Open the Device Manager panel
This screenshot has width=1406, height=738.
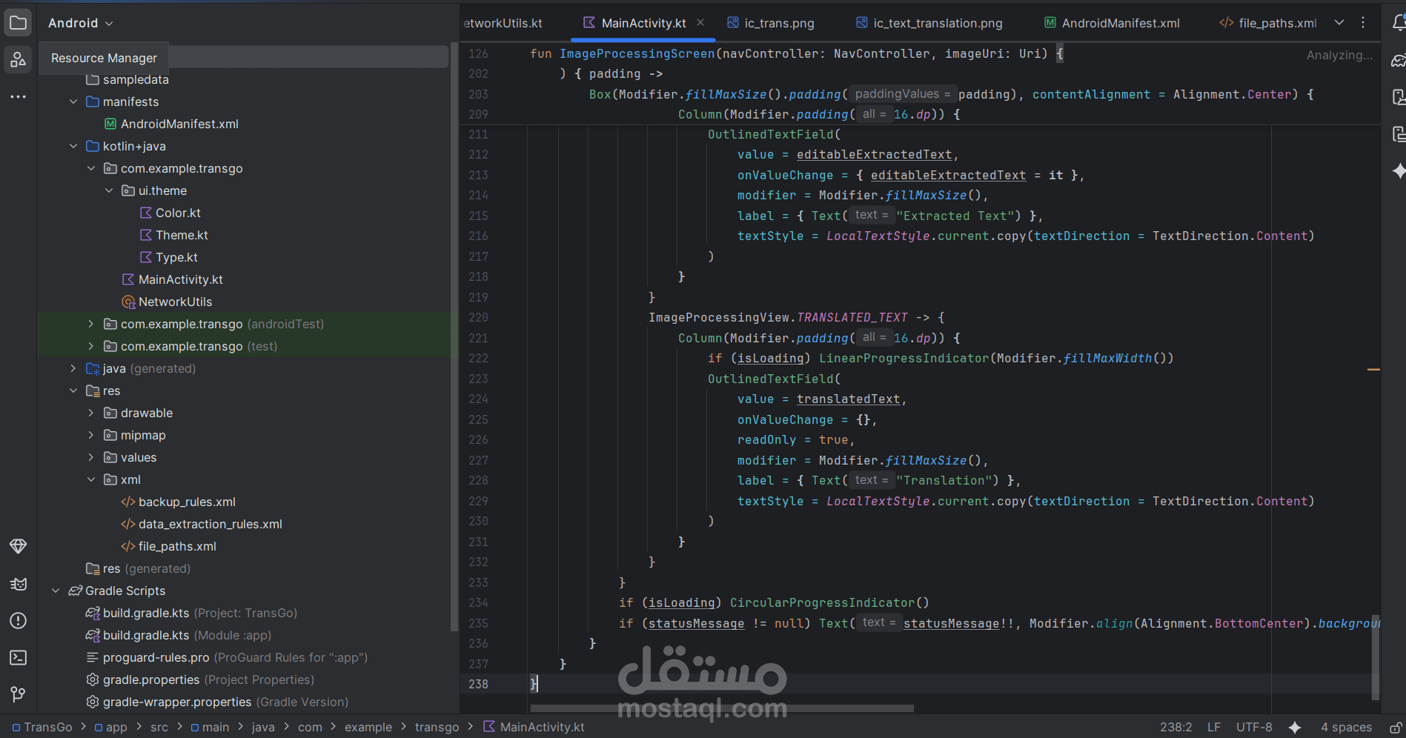1399,97
